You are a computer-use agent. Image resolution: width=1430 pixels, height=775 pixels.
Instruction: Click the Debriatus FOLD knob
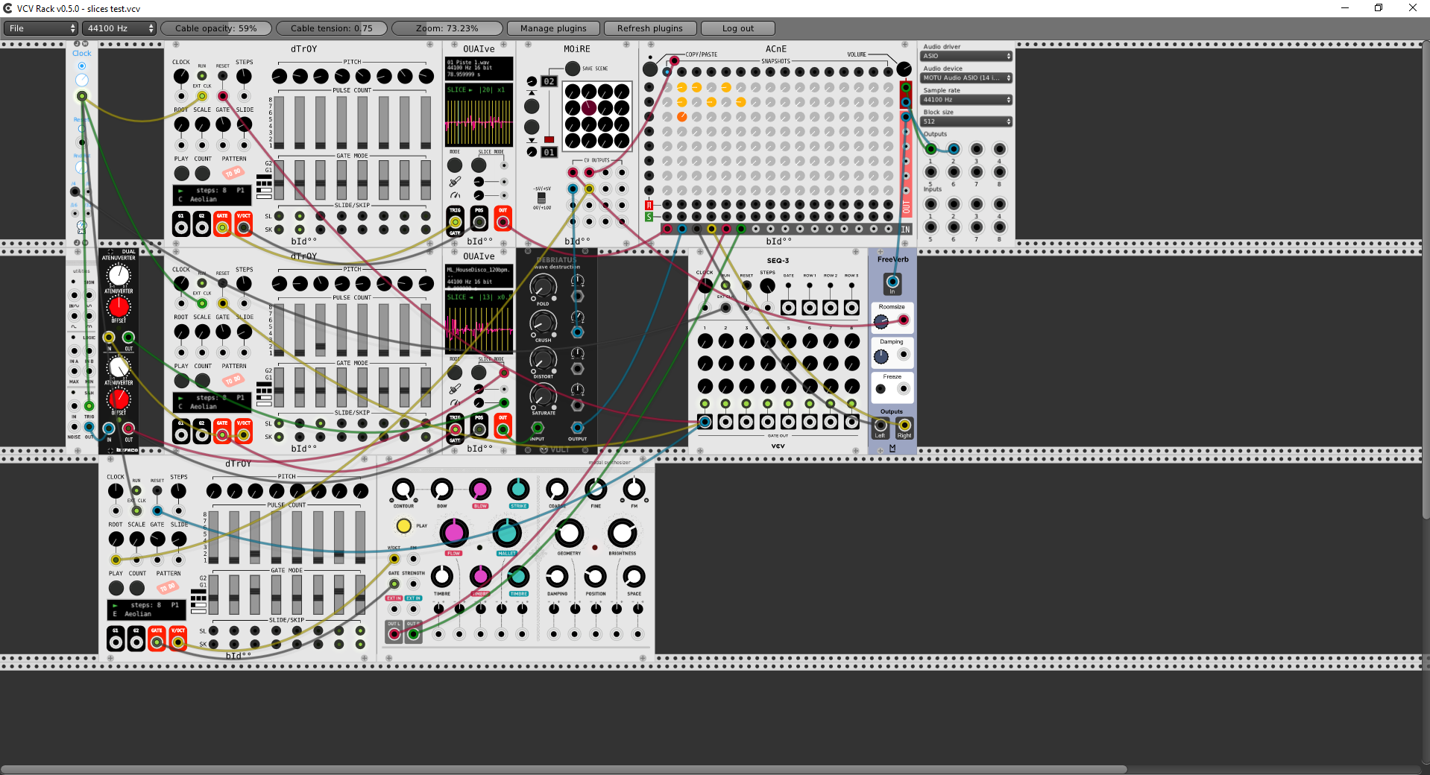(543, 287)
